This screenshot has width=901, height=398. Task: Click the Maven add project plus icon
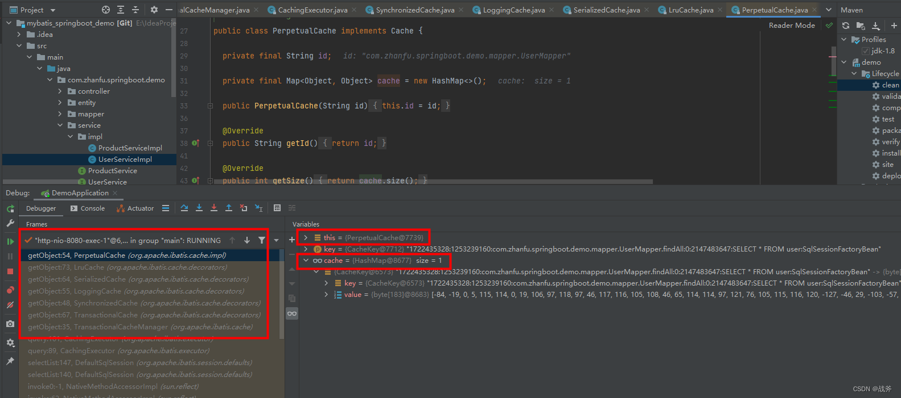point(894,26)
